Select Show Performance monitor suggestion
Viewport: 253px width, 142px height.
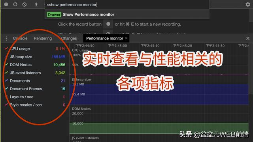tap(127, 15)
